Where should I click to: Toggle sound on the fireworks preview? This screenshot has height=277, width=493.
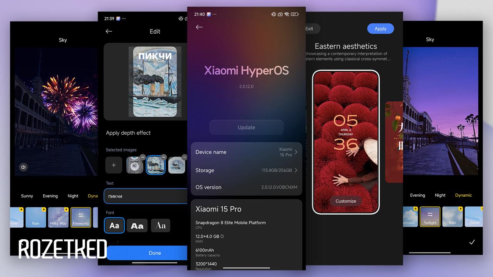(24, 167)
